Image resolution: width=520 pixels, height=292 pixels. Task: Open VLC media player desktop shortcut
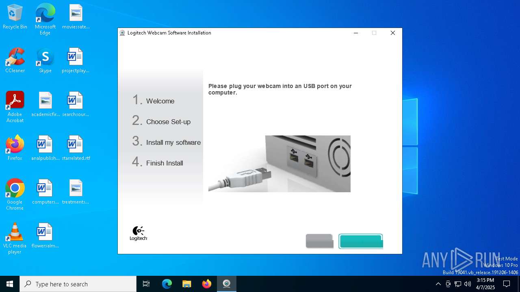pyautogui.click(x=15, y=238)
